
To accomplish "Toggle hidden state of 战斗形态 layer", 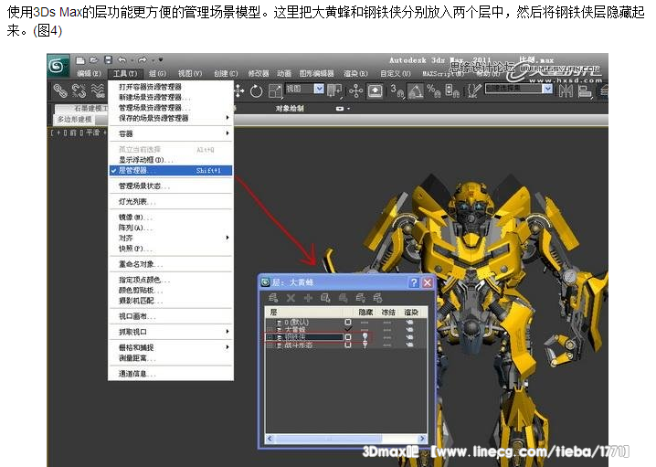I will coord(365,345).
